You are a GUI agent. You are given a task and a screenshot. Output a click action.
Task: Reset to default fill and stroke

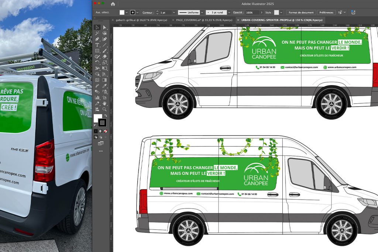click(x=95, y=125)
